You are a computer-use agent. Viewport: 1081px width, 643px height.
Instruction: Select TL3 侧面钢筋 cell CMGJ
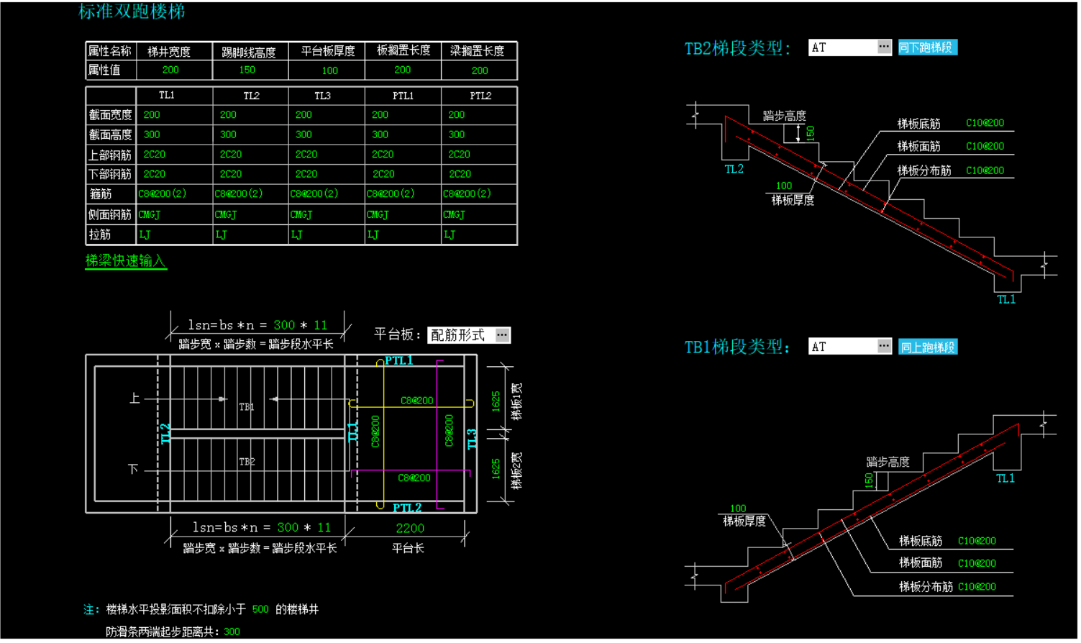[301, 214]
